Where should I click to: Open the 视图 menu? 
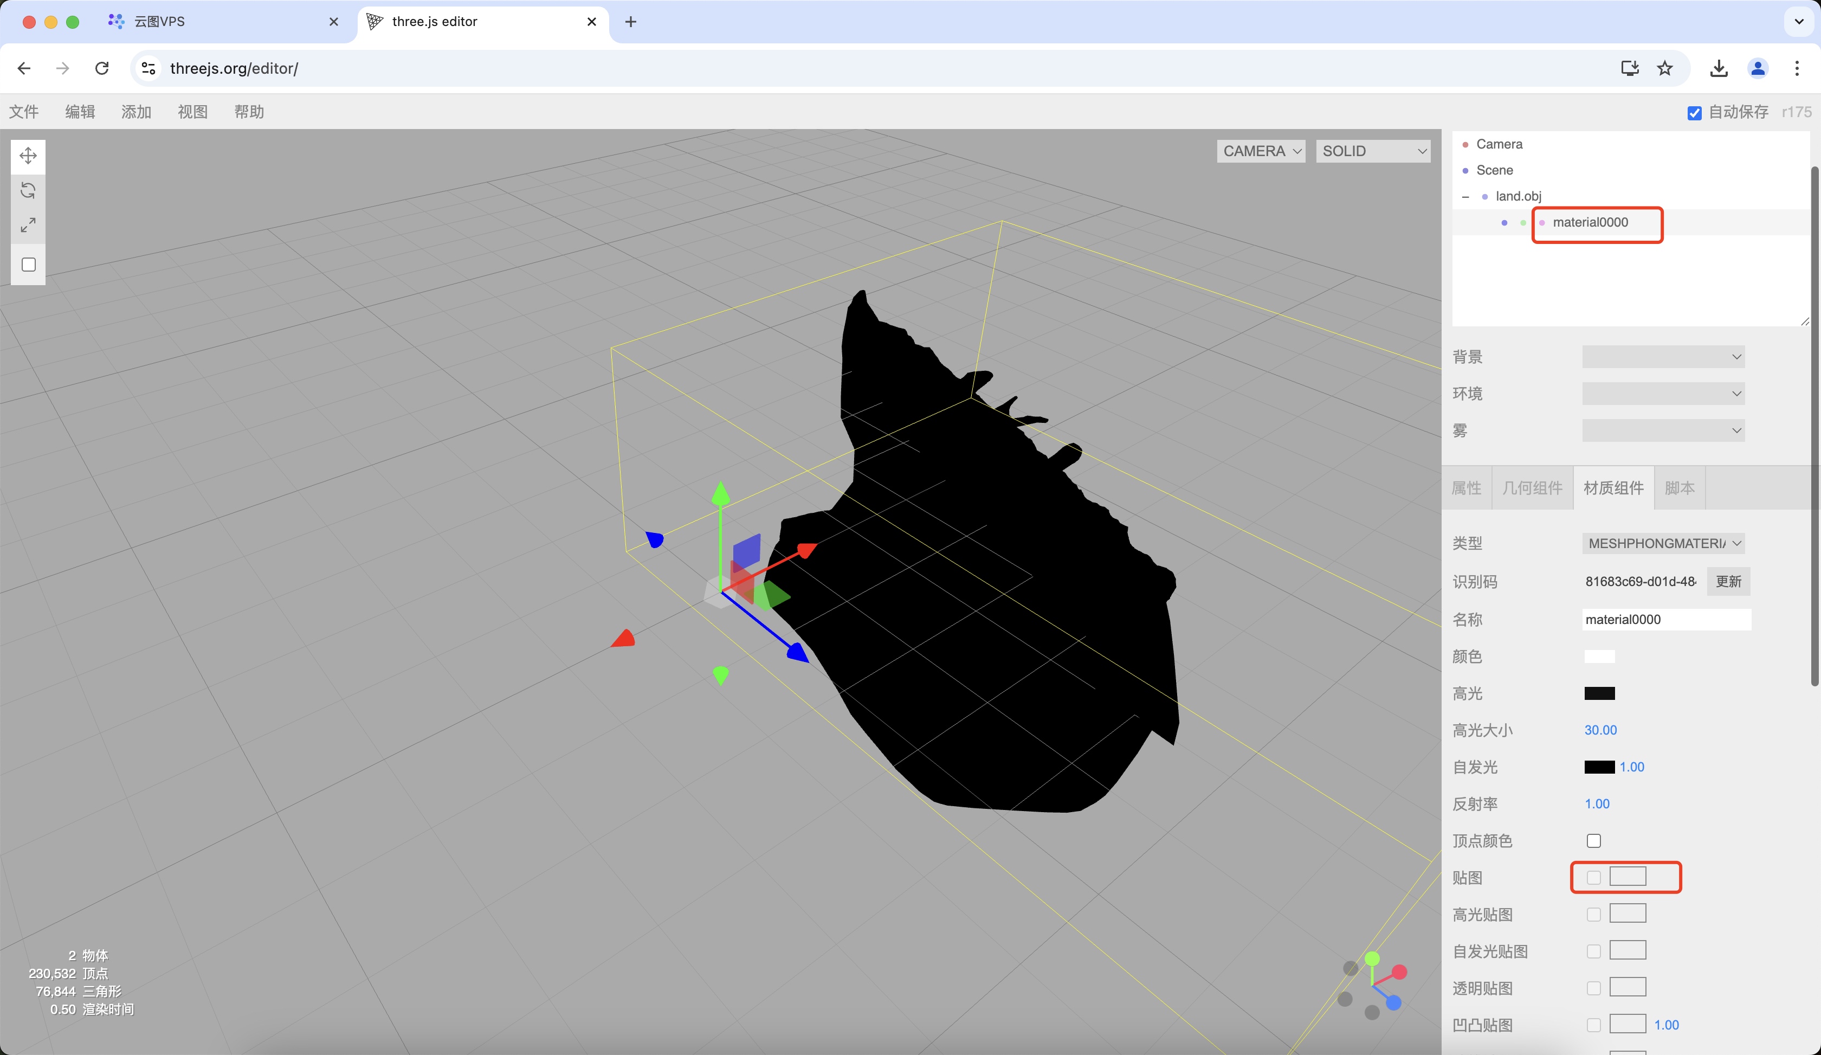193,111
